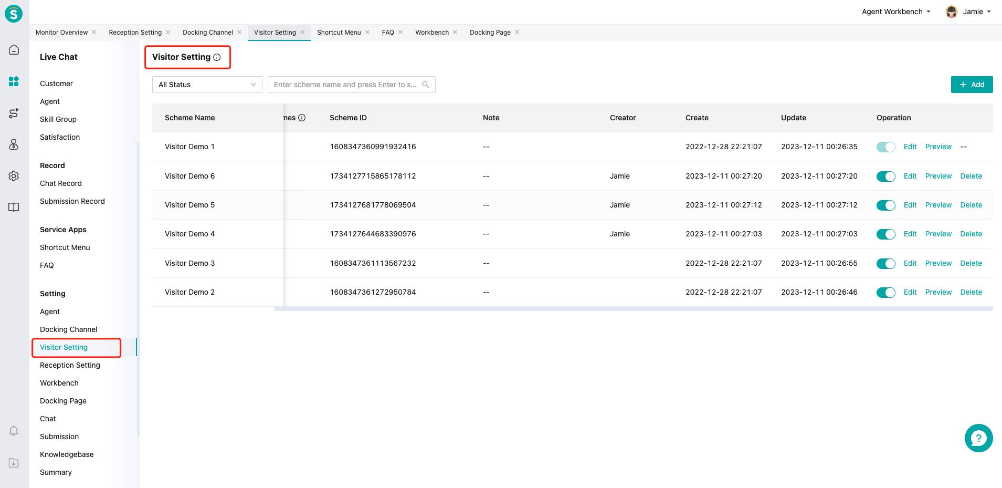Click the S logo at top left
Screen dimensions: 1002x488
point(14,13)
